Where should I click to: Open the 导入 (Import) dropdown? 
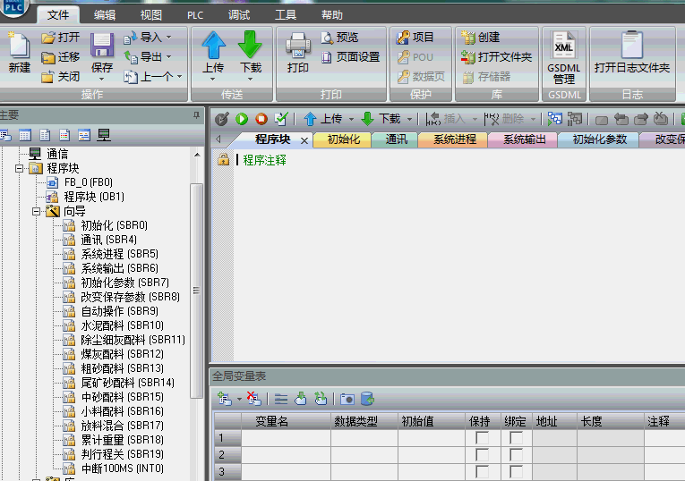[x=150, y=37]
